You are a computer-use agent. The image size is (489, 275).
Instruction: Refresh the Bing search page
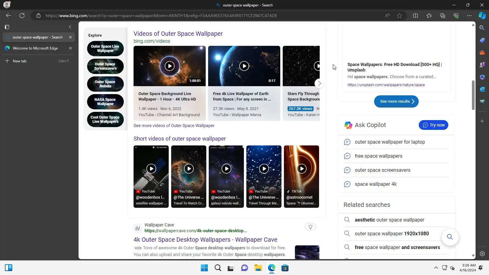click(22, 16)
